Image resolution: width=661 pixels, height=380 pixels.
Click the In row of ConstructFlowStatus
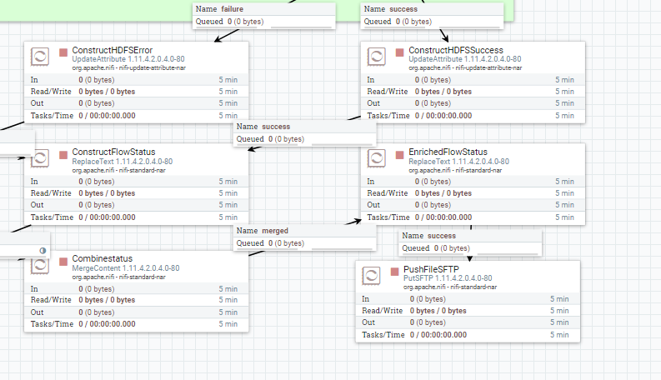pos(136,182)
